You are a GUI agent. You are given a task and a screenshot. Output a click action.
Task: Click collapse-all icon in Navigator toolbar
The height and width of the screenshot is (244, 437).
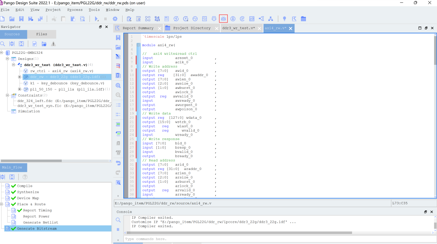[x=21, y=44]
